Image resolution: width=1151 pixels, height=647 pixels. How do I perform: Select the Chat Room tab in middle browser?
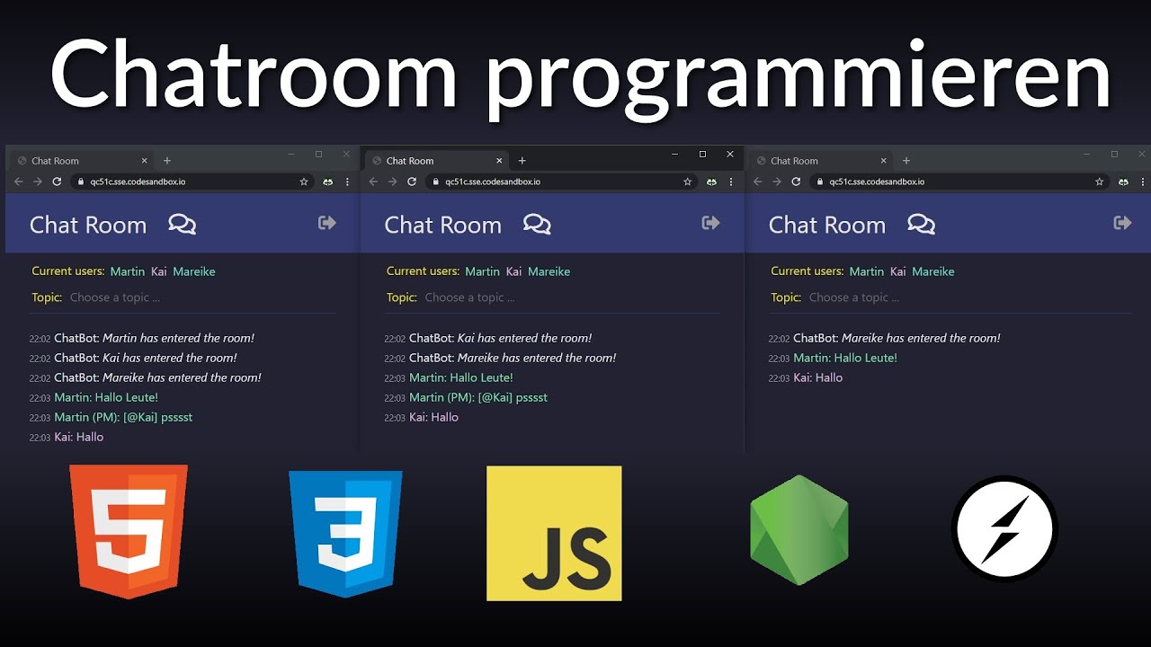click(436, 161)
